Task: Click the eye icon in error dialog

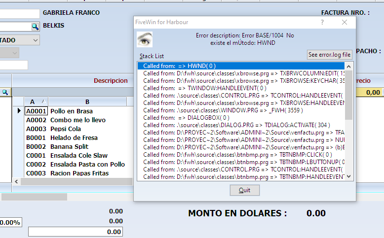Action: (145, 39)
